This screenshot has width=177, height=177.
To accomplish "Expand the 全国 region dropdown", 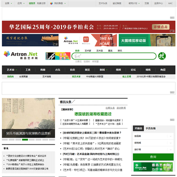I will [x=8, y=3].
